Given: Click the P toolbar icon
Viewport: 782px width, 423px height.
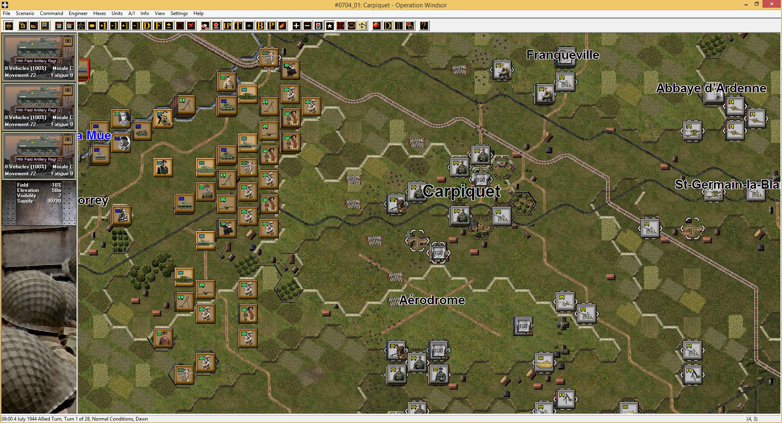Looking at the screenshot, I should (271, 26).
